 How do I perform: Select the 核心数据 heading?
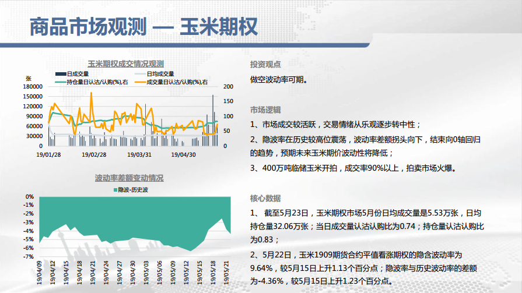pyautogui.click(x=265, y=198)
